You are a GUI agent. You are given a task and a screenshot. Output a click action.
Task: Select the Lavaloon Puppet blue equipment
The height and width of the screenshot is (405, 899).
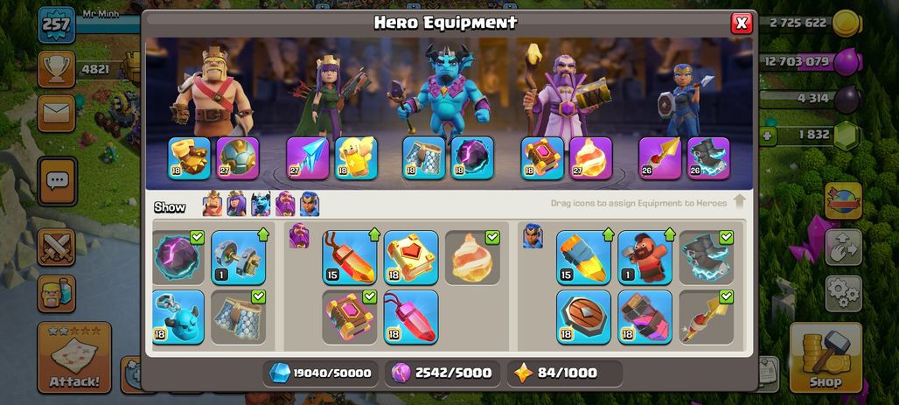point(178,317)
